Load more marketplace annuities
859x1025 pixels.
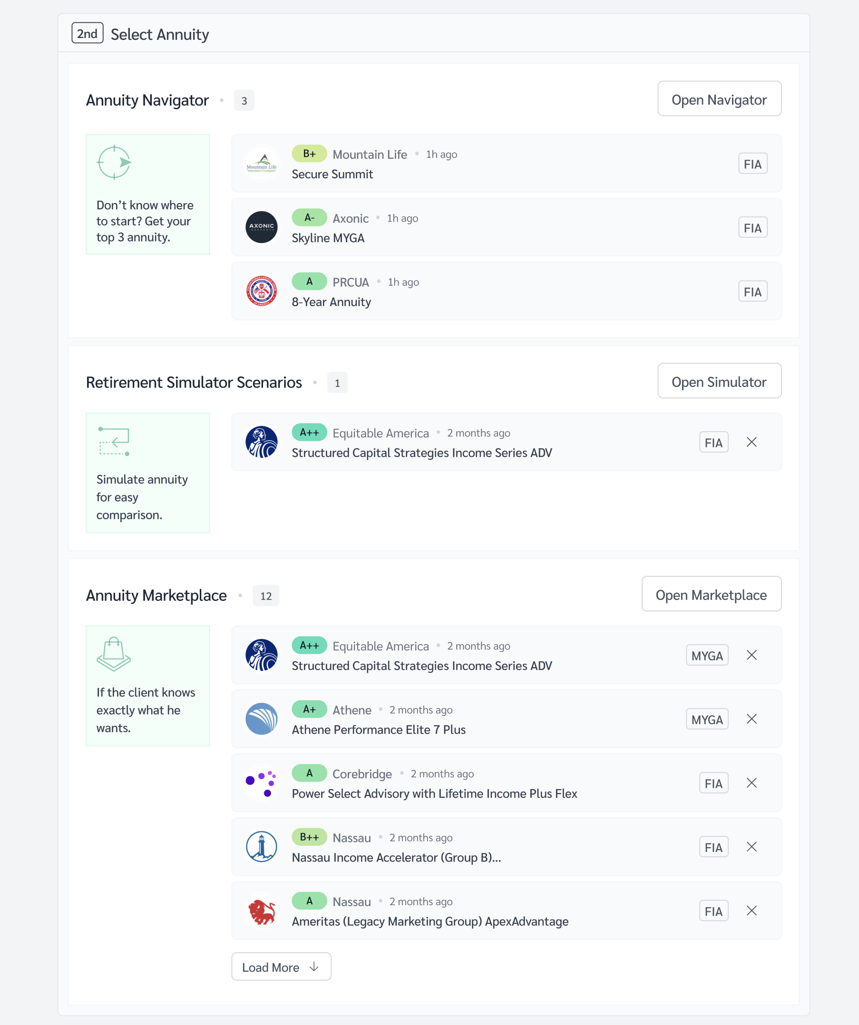point(281,967)
